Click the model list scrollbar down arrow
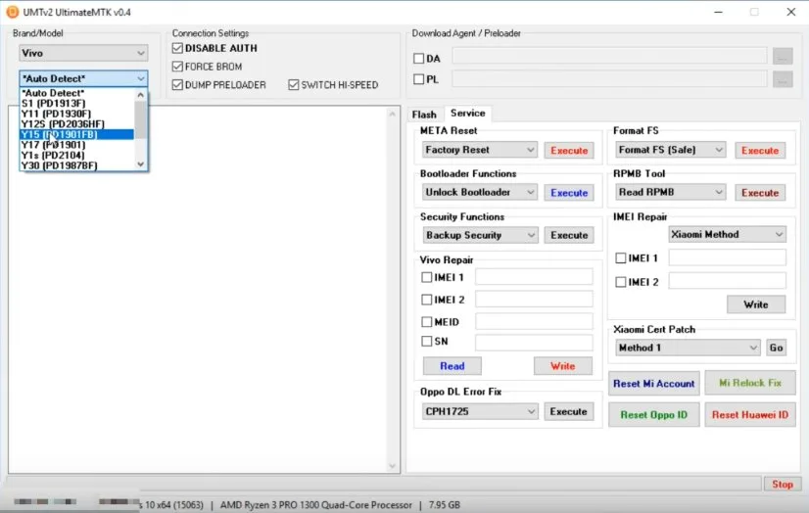 pyautogui.click(x=141, y=164)
